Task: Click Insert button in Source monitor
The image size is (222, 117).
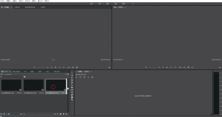Action: pos(69,67)
